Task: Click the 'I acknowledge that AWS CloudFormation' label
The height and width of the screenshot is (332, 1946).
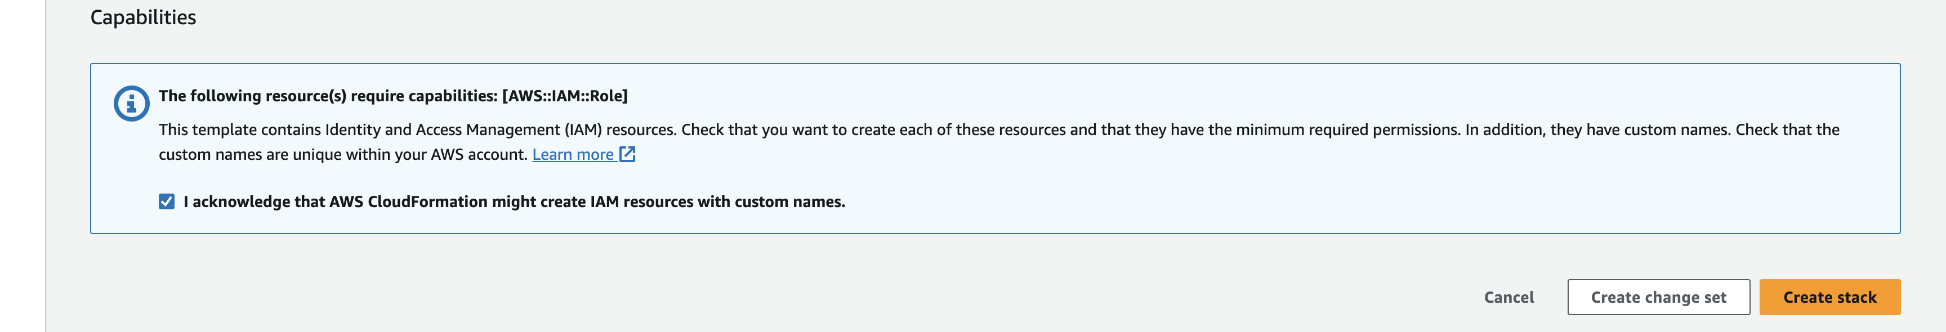Action: [x=514, y=201]
